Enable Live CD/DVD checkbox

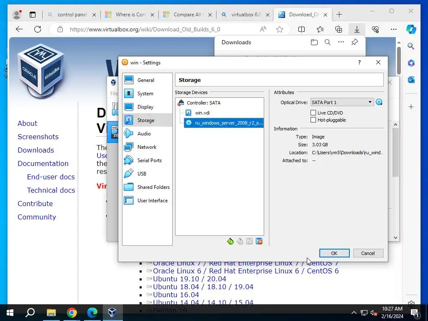click(313, 113)
